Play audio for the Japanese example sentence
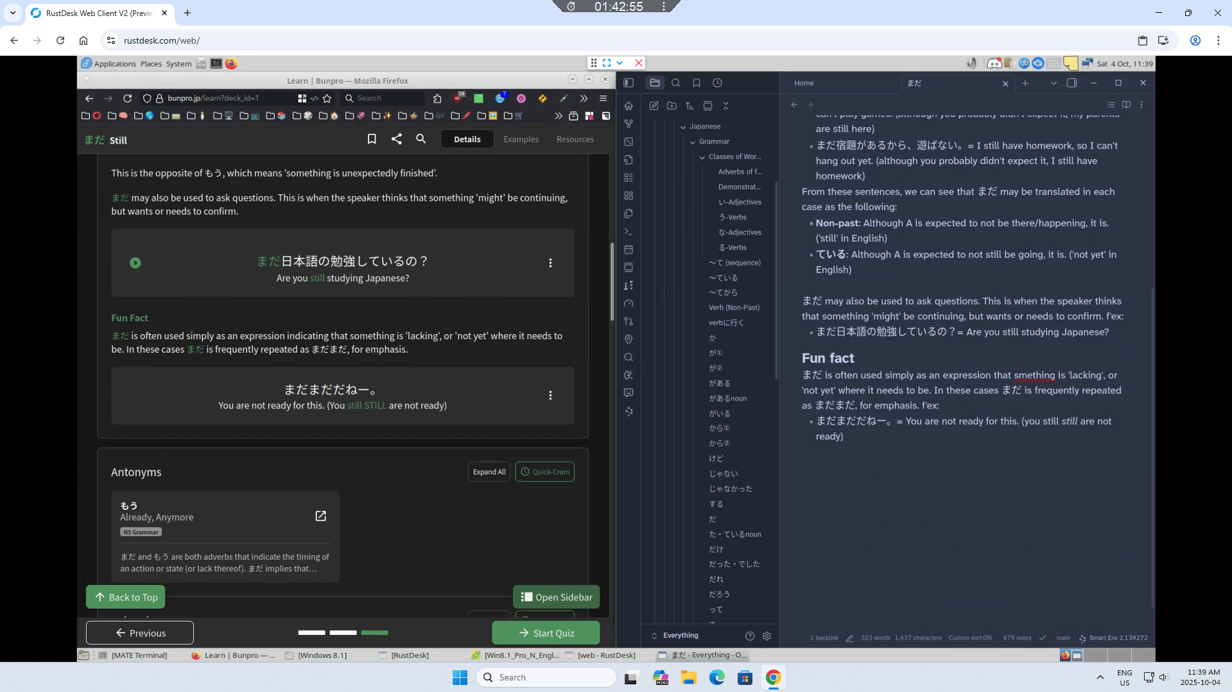The width and height of the screenshot is (1232, 692). (135, 263)
